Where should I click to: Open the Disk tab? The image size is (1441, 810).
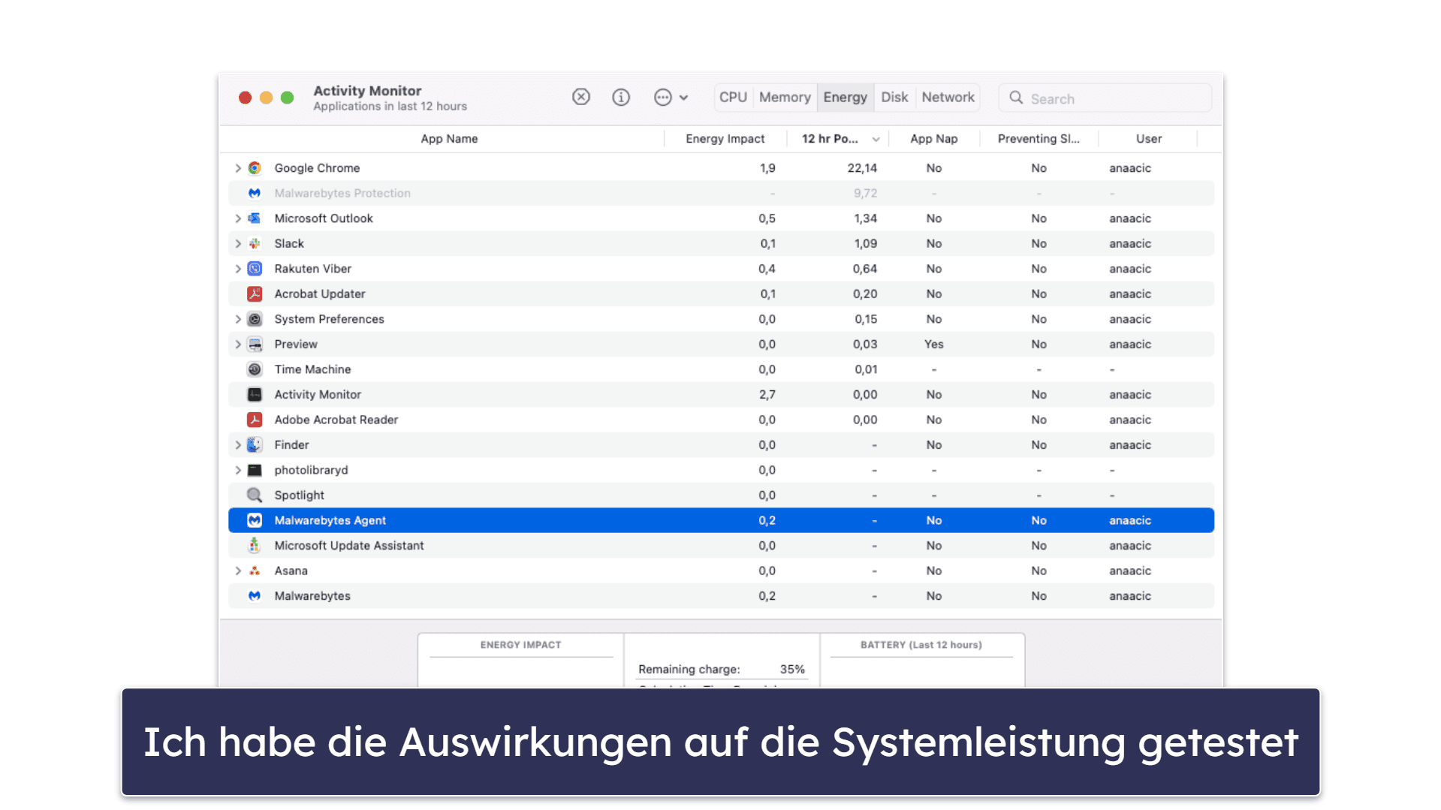tap(894, 97)
